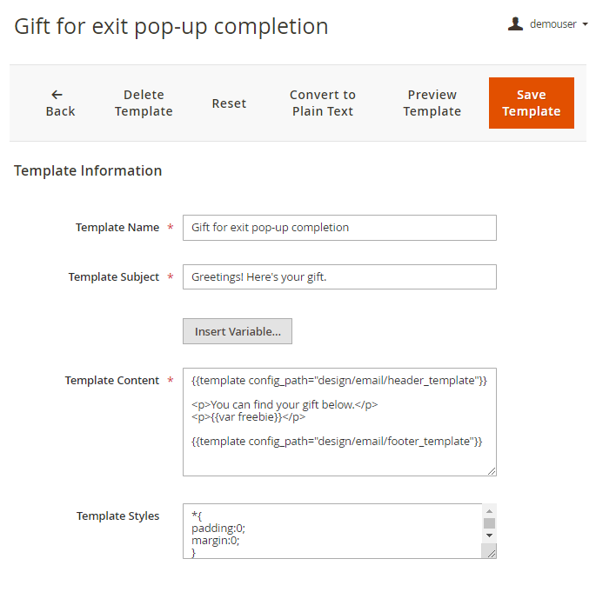596x612 pixels.
Task: Click the Template Styles scroll up arrow
Action: (489, 511)
